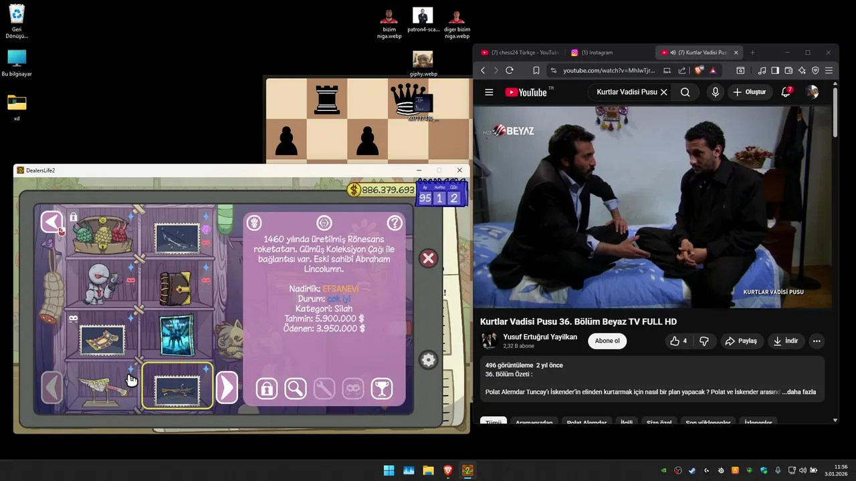Search with voice microphone on YouTube
The image size is (856, 481).
click(x=716, y=92)
